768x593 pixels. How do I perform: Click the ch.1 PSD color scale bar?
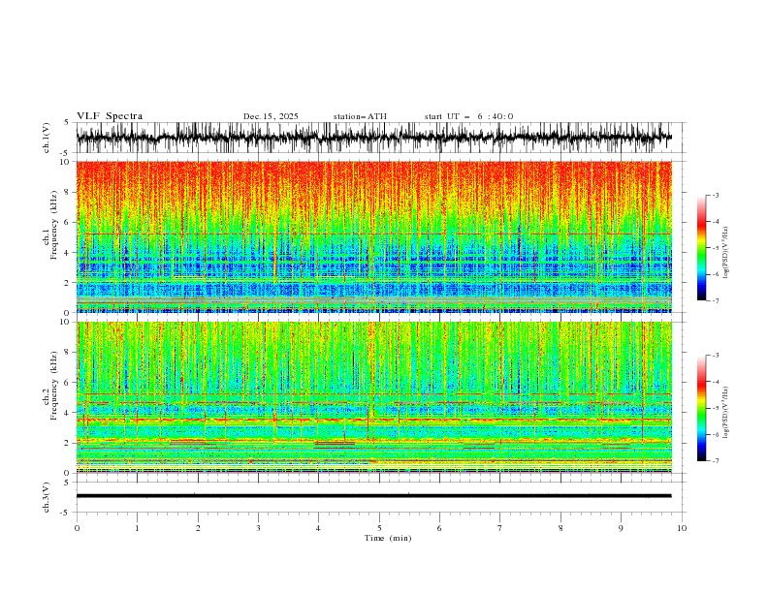pyautogui.click(x=702, y=248)
